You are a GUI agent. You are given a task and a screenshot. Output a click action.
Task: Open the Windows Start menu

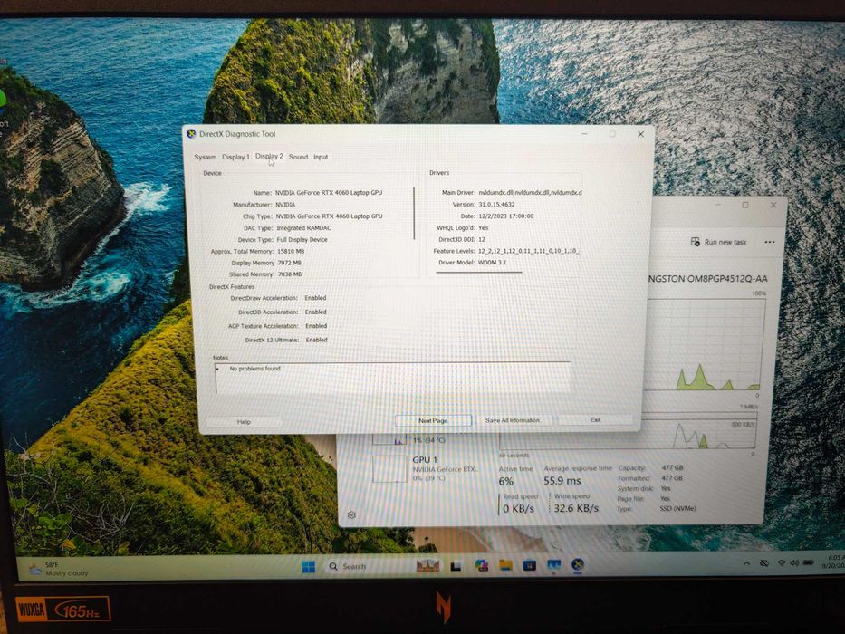coord(309,567)
